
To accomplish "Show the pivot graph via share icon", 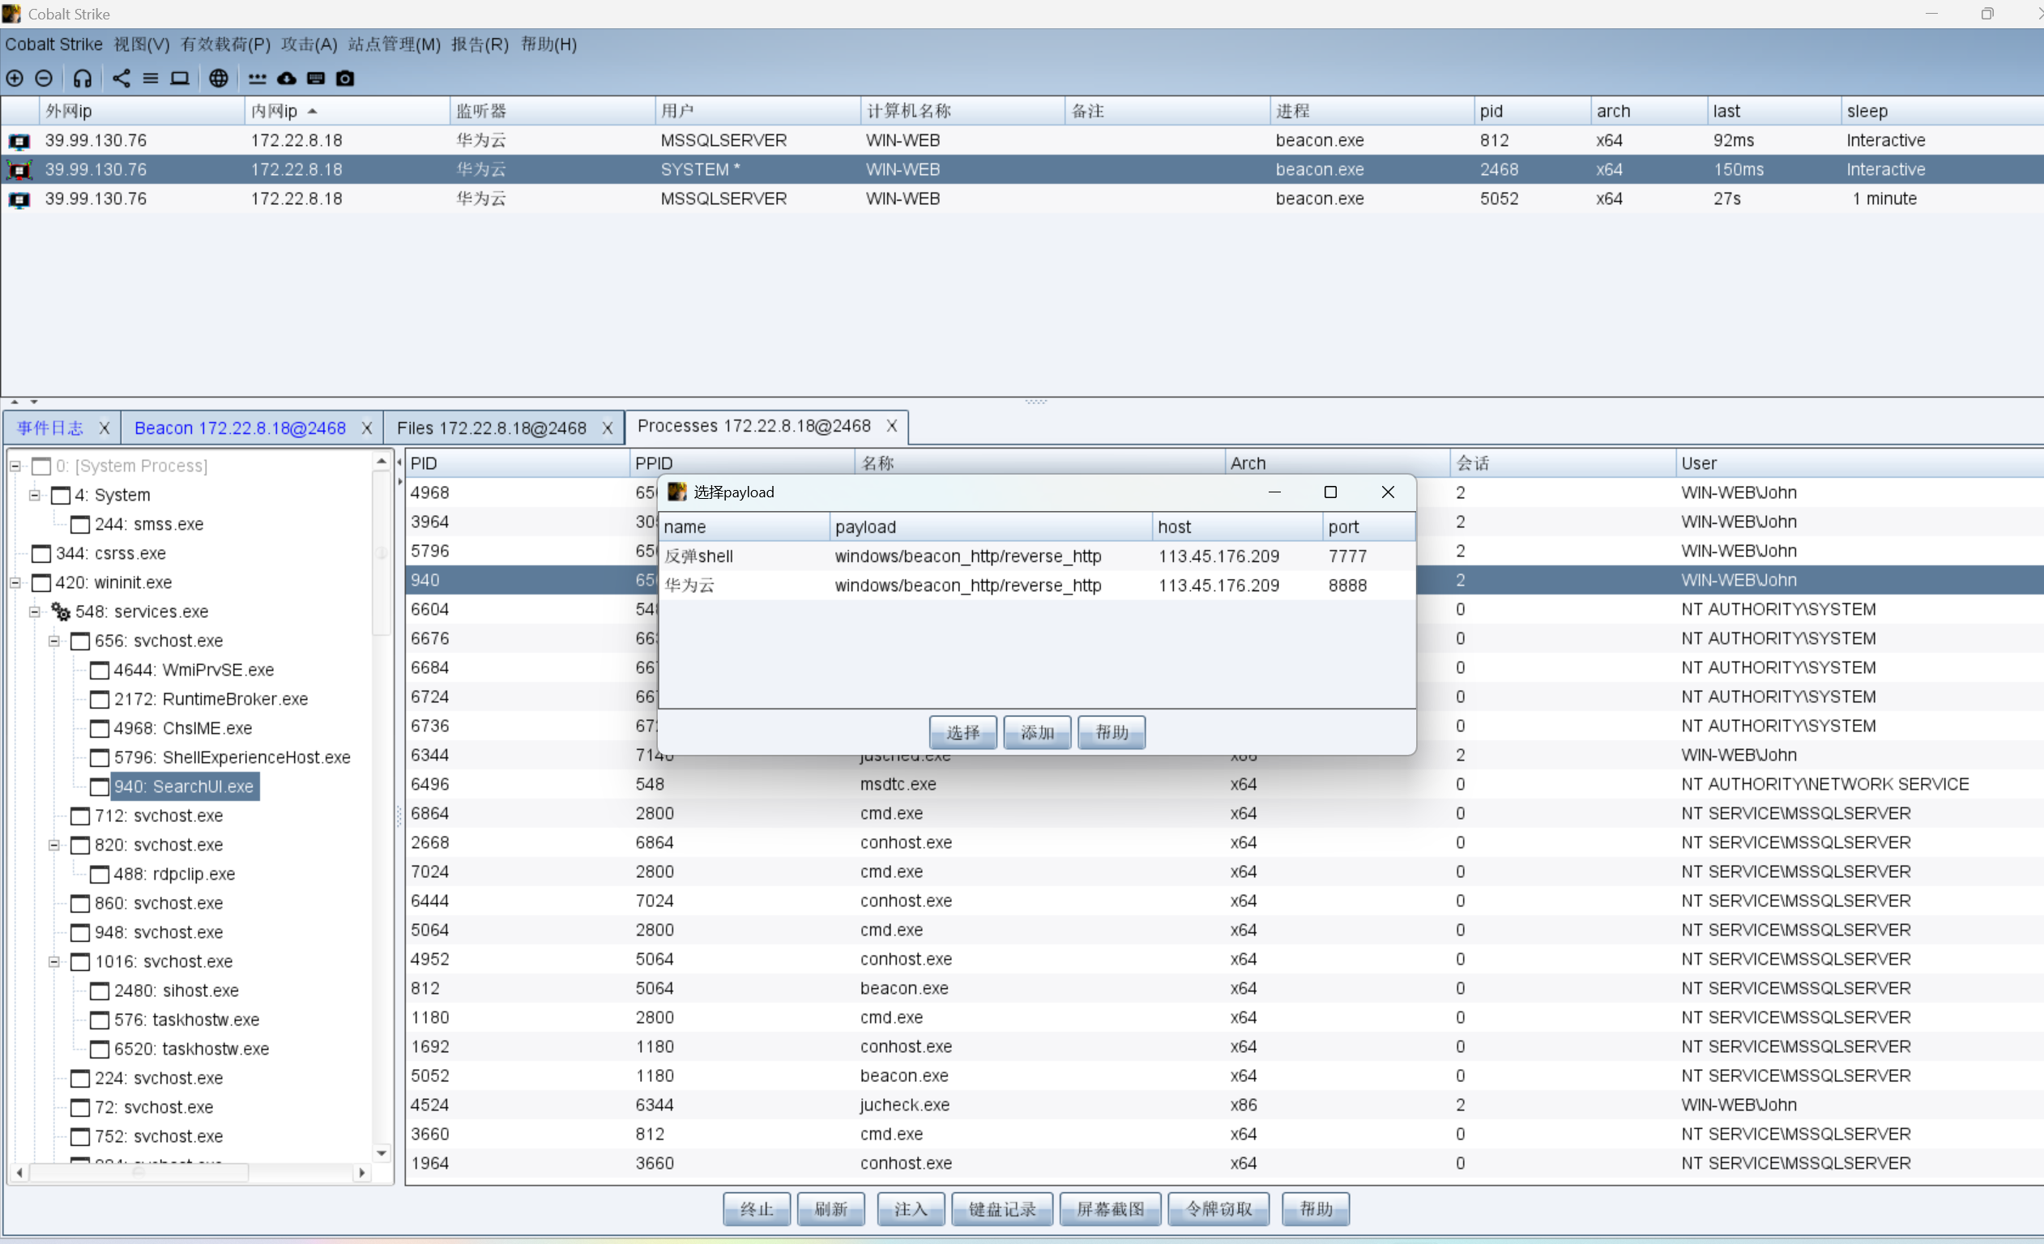I will pyautogui.click(x=121, y=78).
